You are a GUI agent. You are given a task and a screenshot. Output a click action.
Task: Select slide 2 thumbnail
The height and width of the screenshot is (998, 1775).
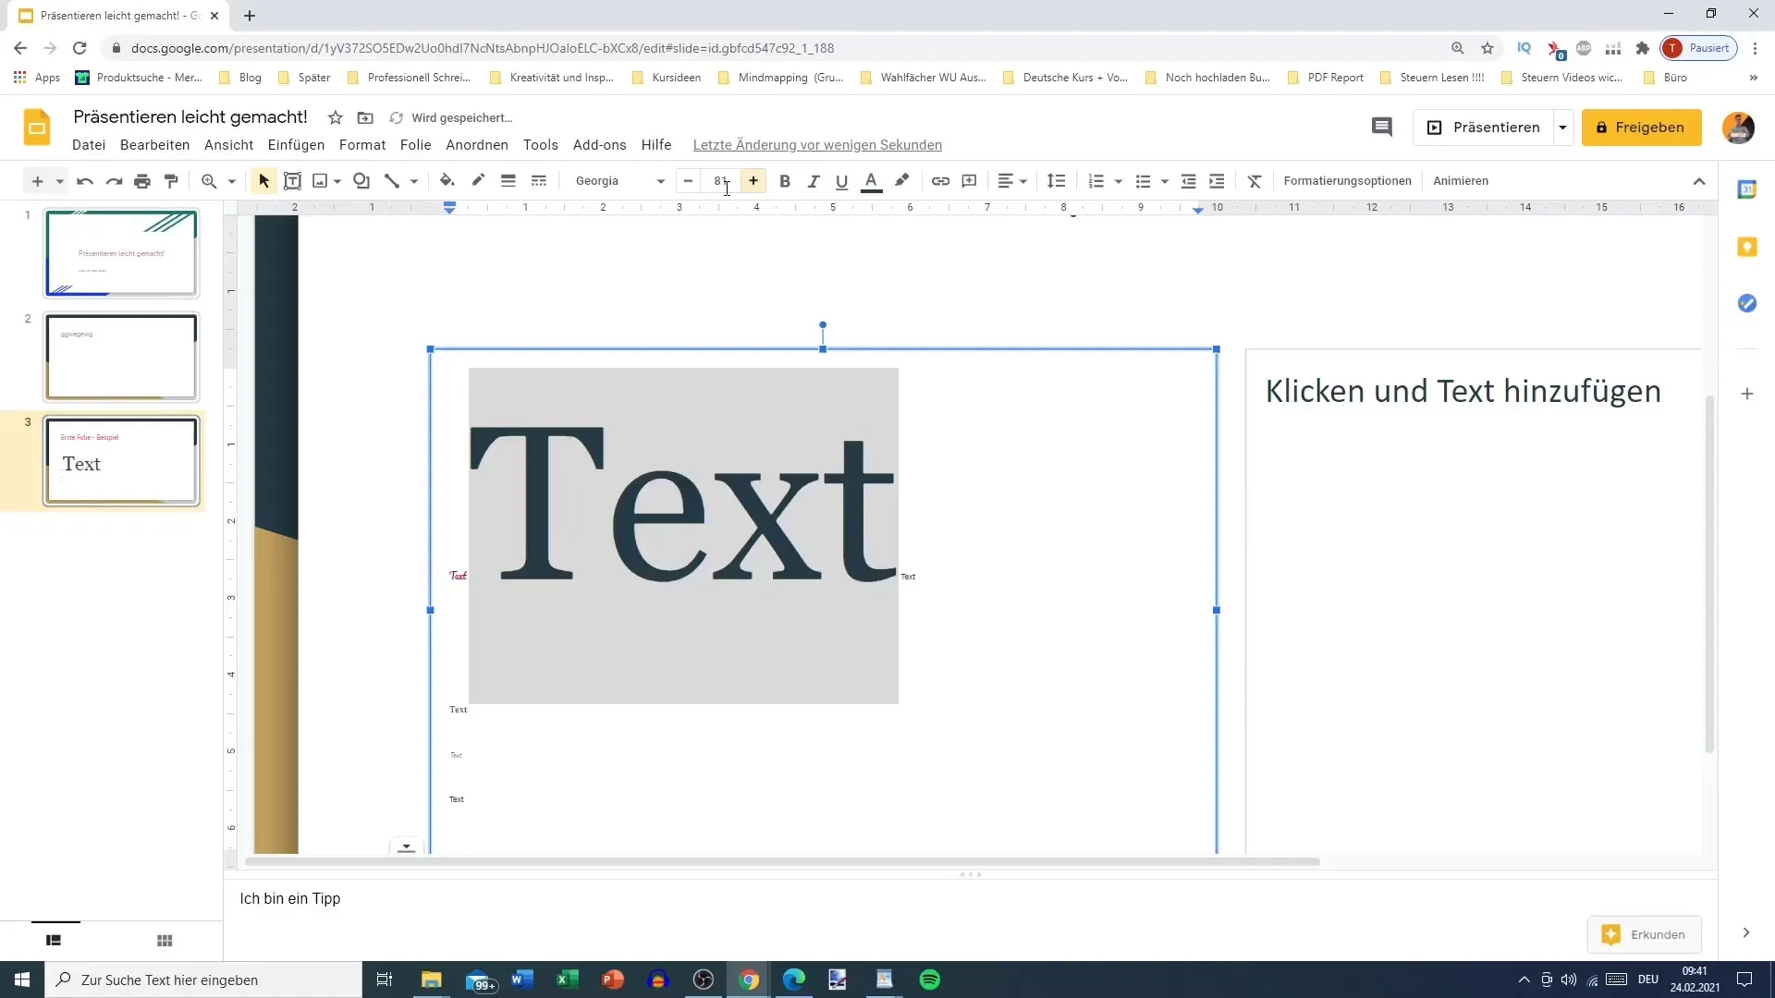(121, 357)
